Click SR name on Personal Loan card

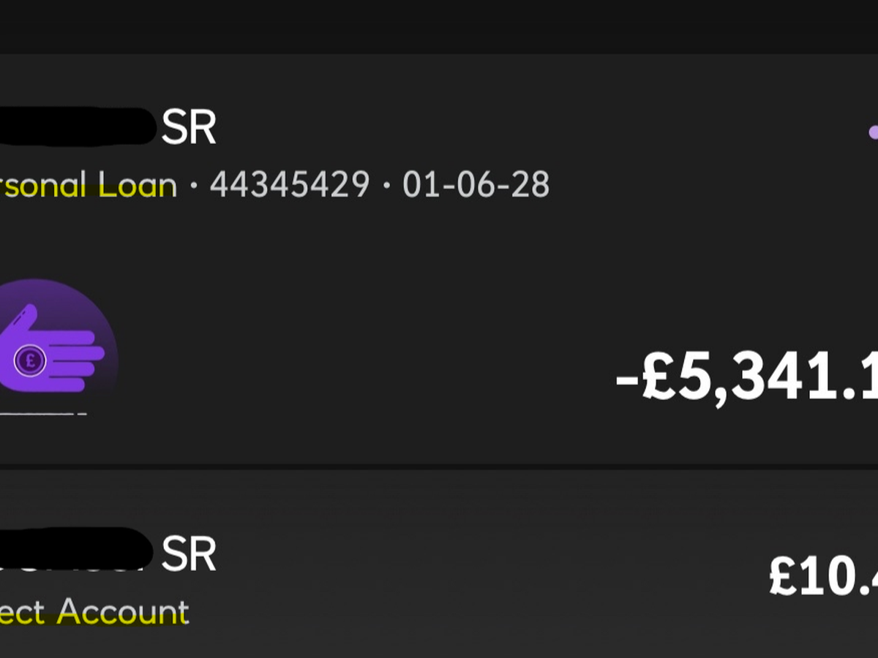(189, 129)
